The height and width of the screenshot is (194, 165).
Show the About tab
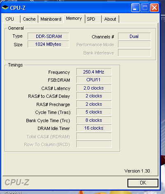click(110, 19)
